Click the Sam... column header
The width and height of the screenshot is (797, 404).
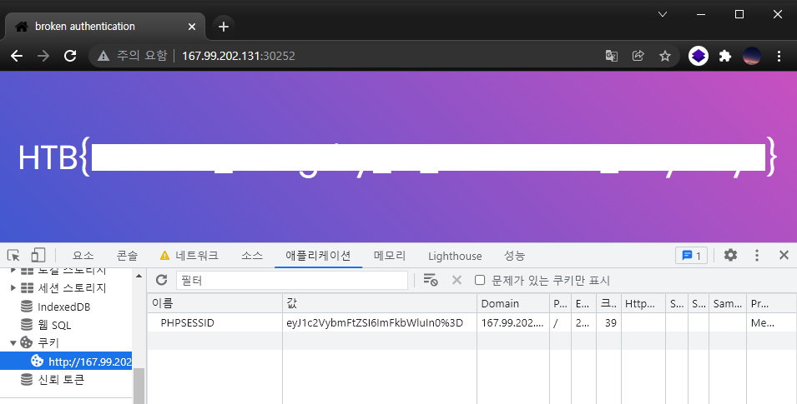point(728,303)
